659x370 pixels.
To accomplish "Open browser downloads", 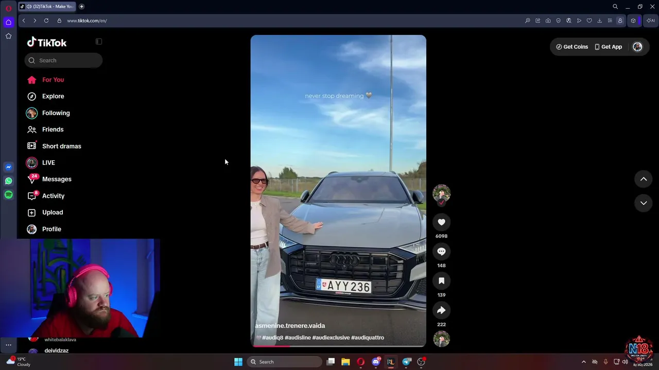I will [x=599, y=21].
